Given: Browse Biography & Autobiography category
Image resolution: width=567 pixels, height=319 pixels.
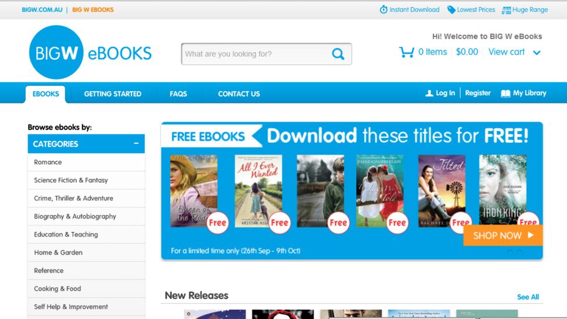Looking at the screenshot, I should coord(86,216).
